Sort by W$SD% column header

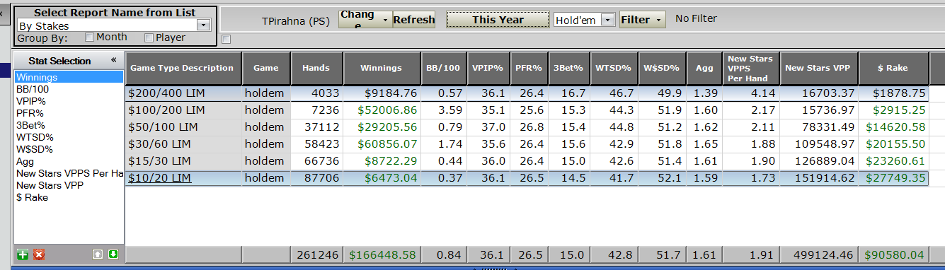point(662,68)
